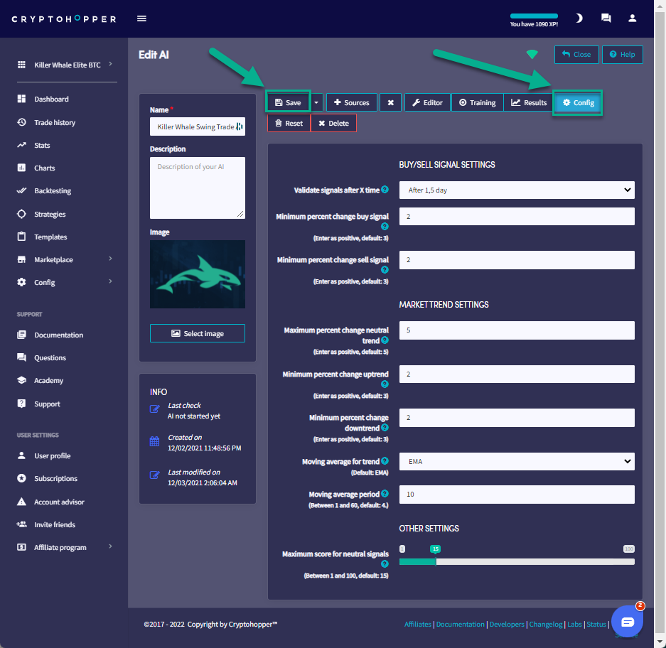This screenshot has width=666, height=648.
Task: Click the X button next to Sources
Action: 390,102
